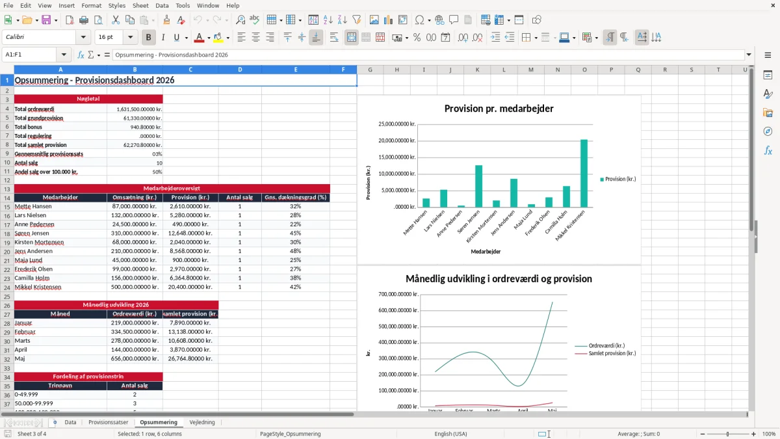Toggle Align Bottom button
Viewport: 780px width, 439px height.
click(316, 38)
